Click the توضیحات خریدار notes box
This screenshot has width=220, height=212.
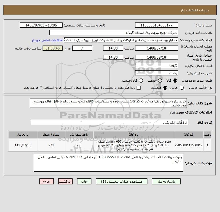pos(108,163)
